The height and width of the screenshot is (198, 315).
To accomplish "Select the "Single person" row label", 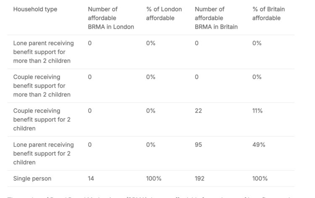I will (32, 179).
